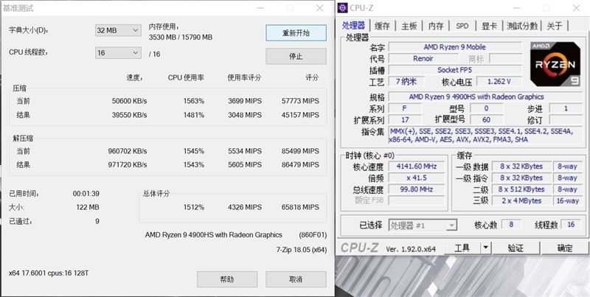Click the core voltage value 1.262 V

tap(499, 81)
